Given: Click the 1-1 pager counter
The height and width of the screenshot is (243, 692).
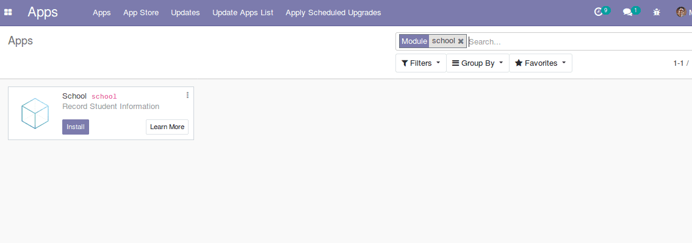Looking at the screenshot, I should click(679, 63).
